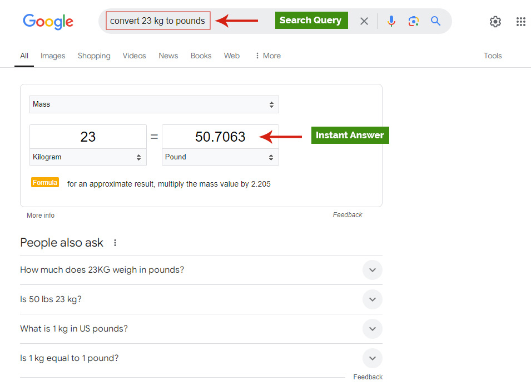
Task: Open the settings gear icon
Action: 495,22
